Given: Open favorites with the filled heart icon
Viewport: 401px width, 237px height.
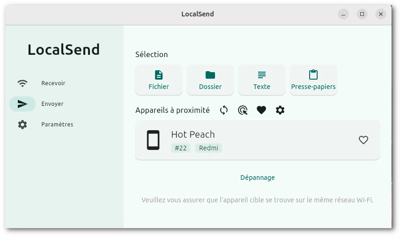Looking at the screenshot, I should click(x=261, y=110).
